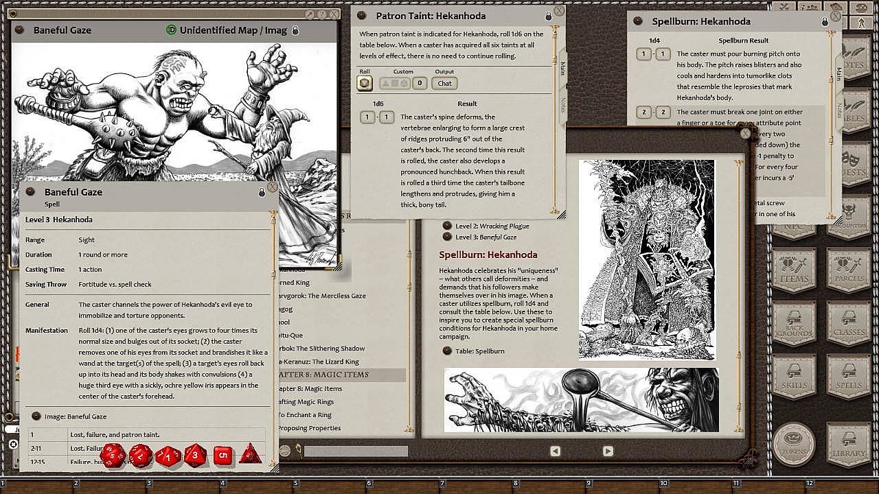Pick the red d6 die showing 5
The height and width of the screenshot is (494, 879).
pyautogui.click(x=222, y=455)
